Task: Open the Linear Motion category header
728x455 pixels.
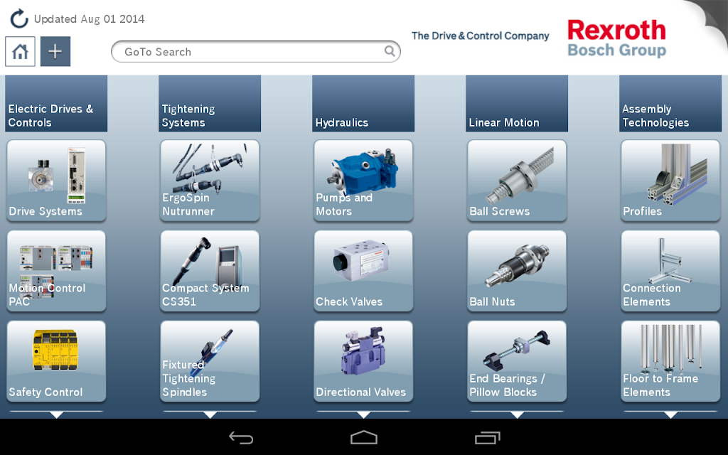Action: [x=517, y=104]
